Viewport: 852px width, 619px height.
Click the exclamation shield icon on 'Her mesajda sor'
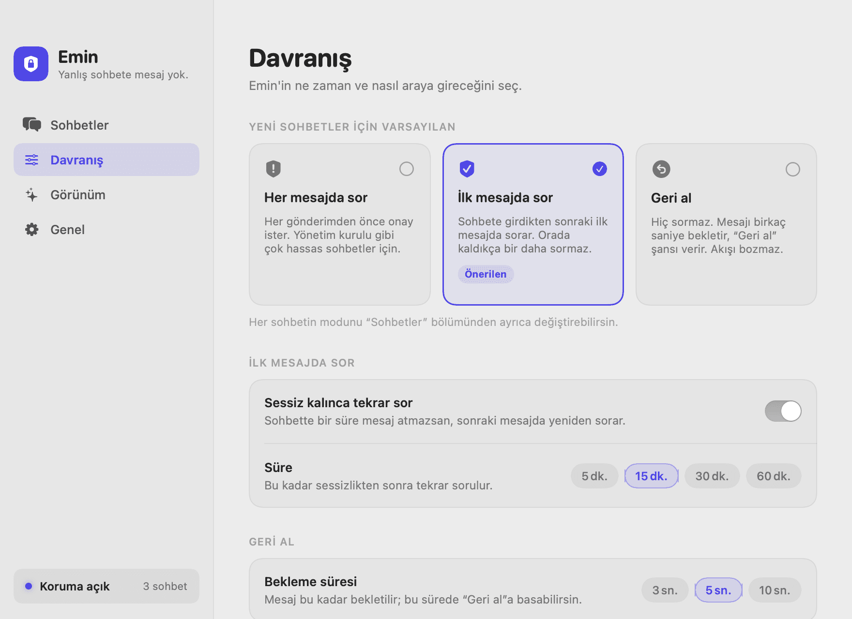click(274, 169)
